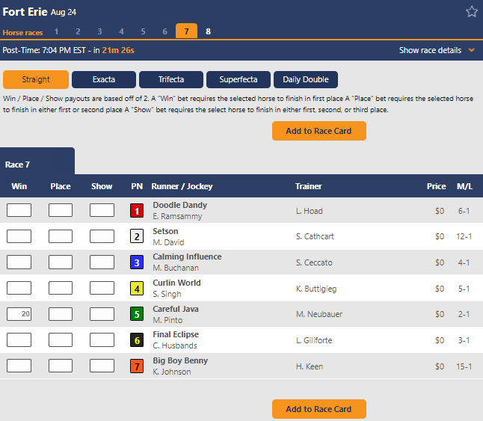Click Show field for Careful Java
The image size is (483, 421).
(102, 314)
